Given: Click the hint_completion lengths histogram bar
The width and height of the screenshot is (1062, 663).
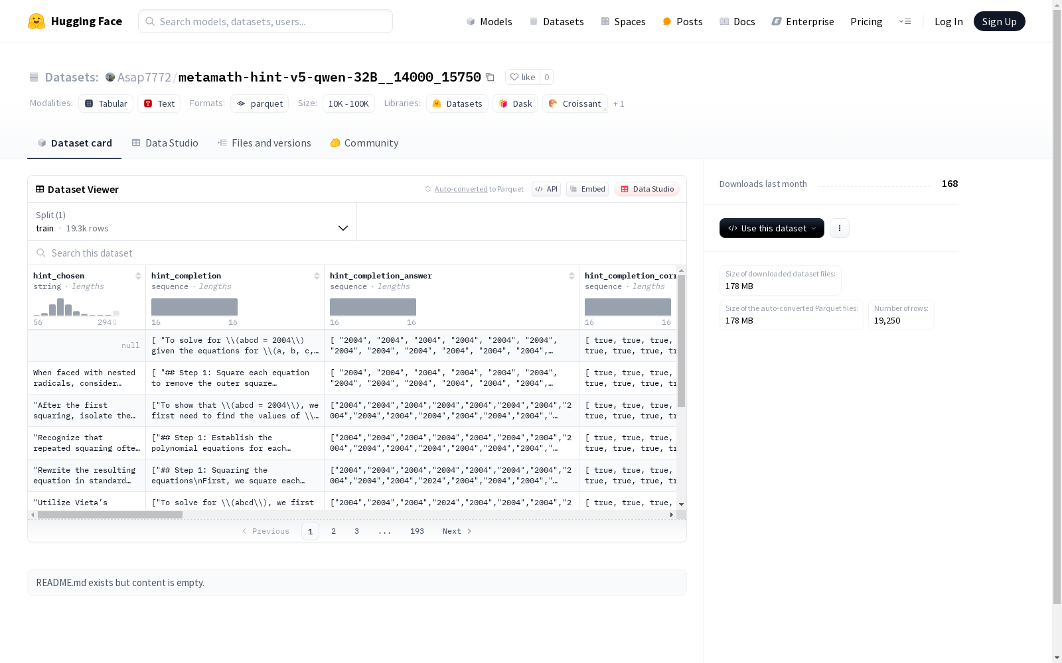Looking at the screenshot, I should (194, 307).
